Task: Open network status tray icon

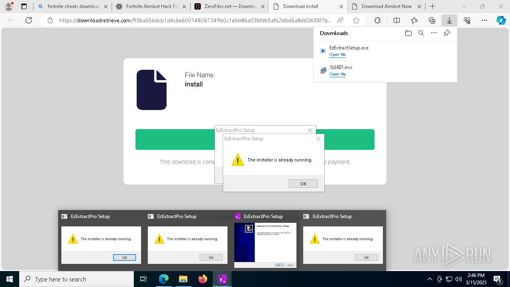Action: 449,279
